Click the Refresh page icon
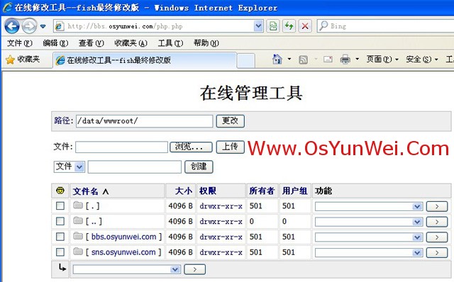Image resolution: width=454 pixels, height=282 pixels. click(289, 26)
